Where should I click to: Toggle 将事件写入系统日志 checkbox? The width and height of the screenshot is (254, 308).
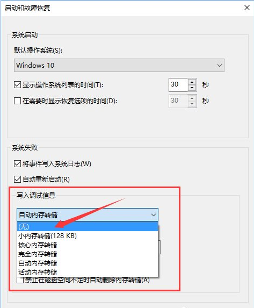18,163
